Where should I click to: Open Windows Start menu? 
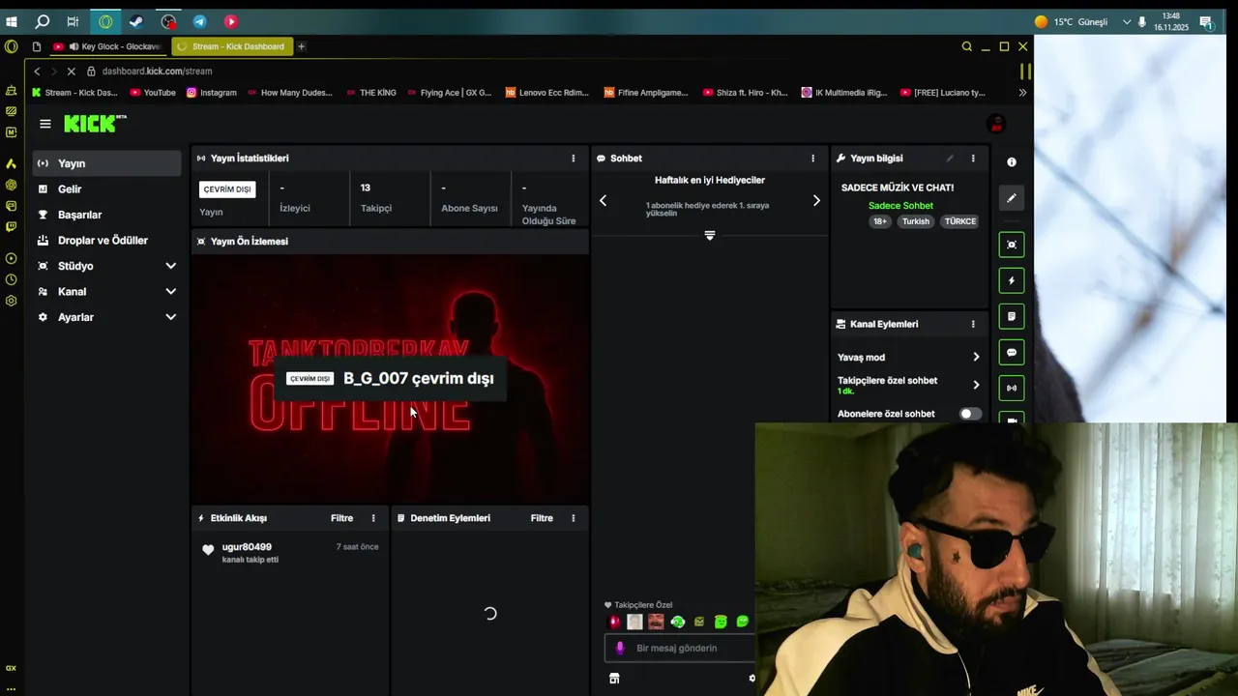pyautogui.click(x=12, y=21)
